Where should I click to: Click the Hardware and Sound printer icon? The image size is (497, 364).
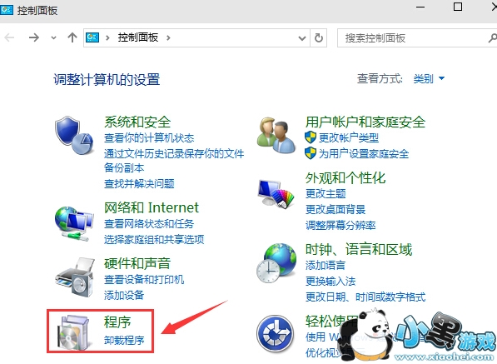click(75, 277)
